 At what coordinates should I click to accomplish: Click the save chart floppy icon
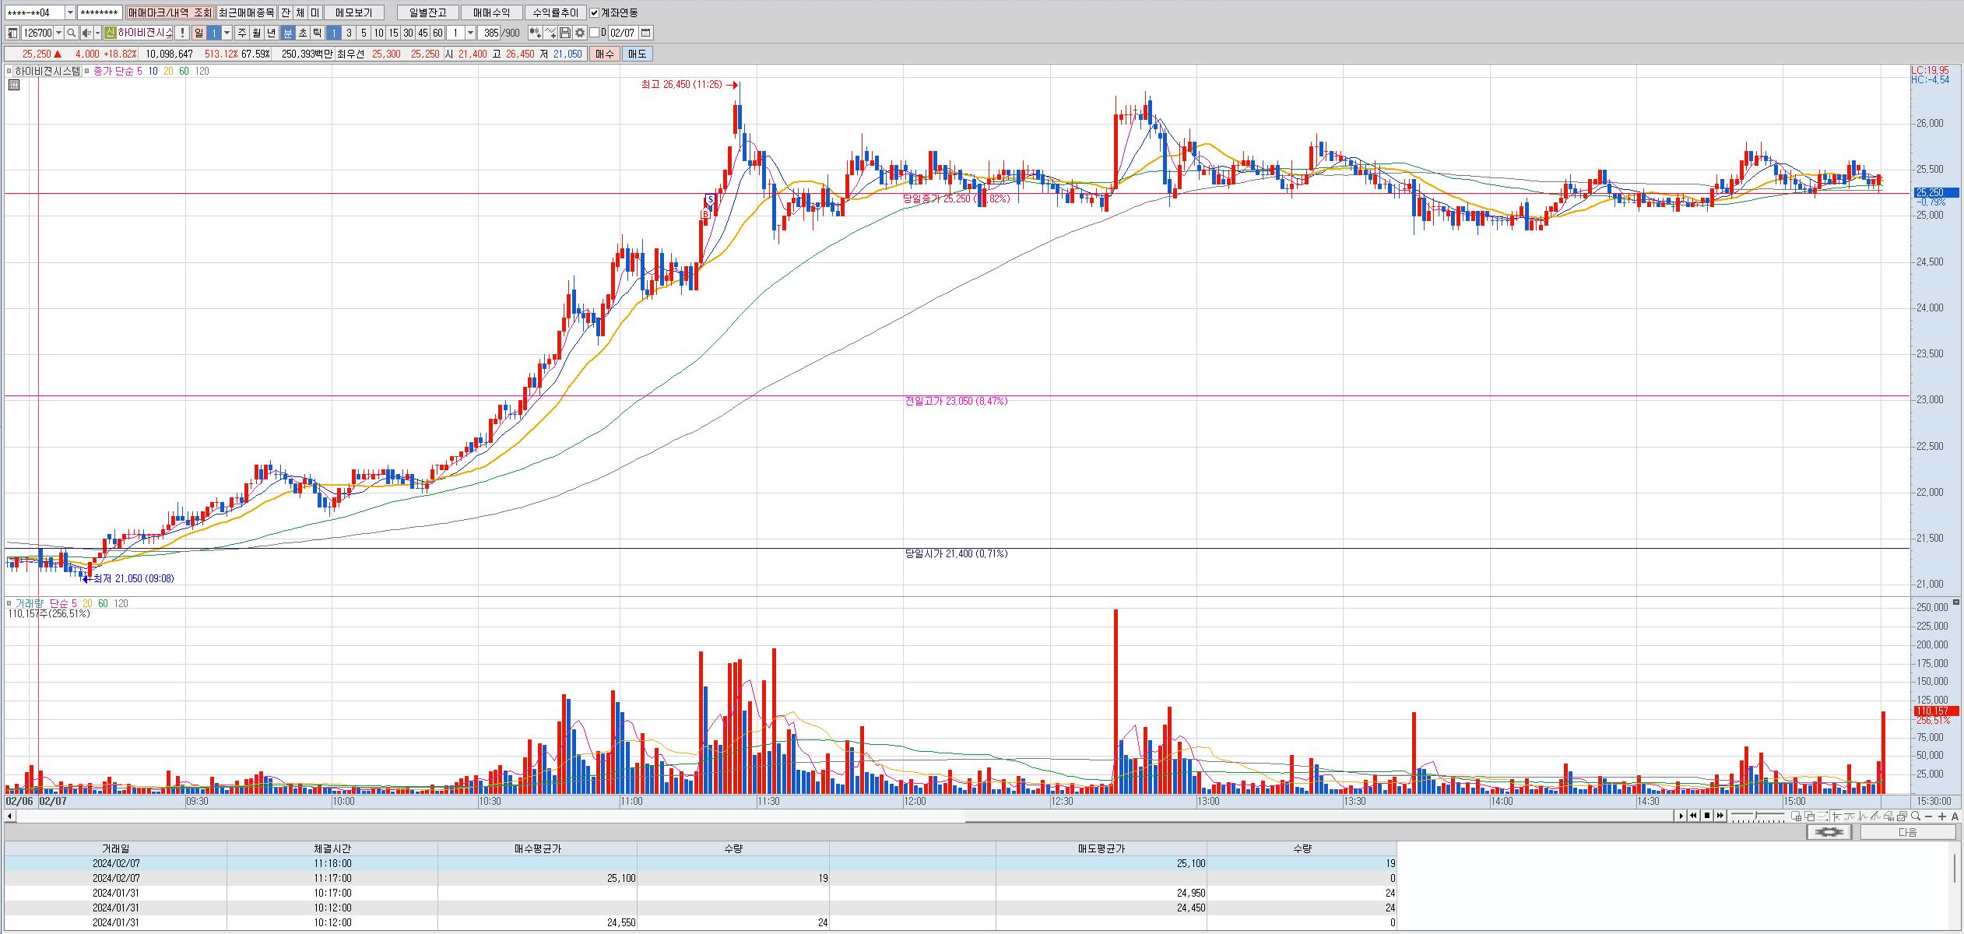click(x=566, y=33)
